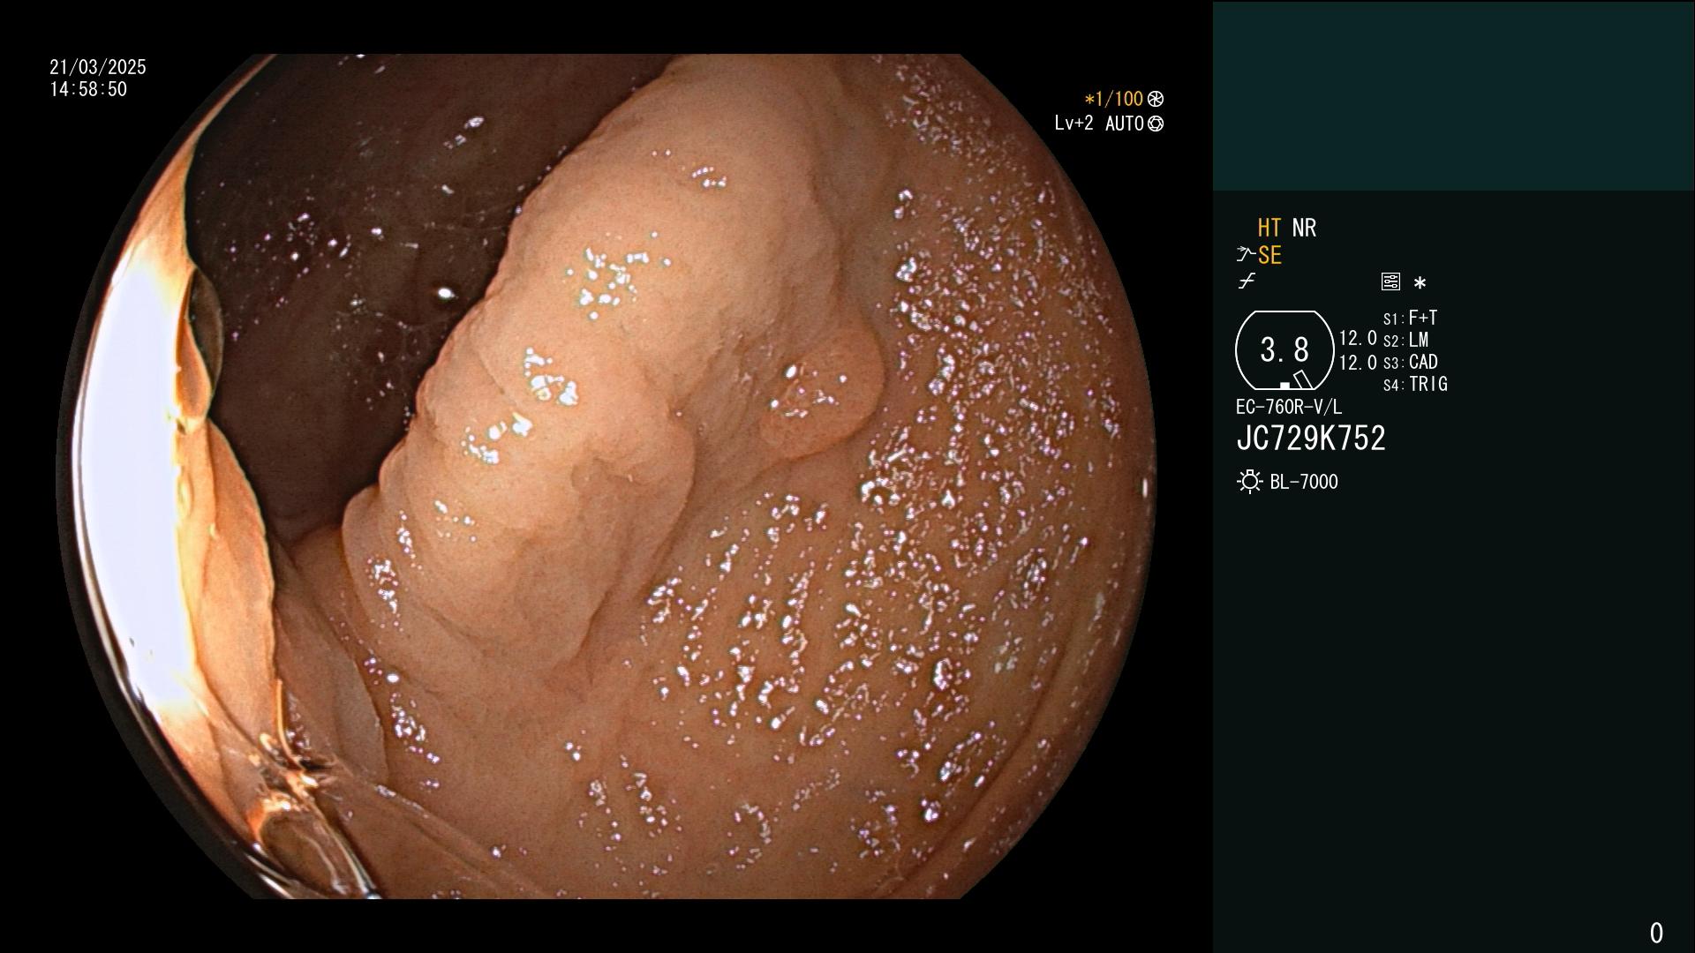The width and height of the screenshot is (1695, 953).
Task: Click the time 14:58:50
Action: 88,89
